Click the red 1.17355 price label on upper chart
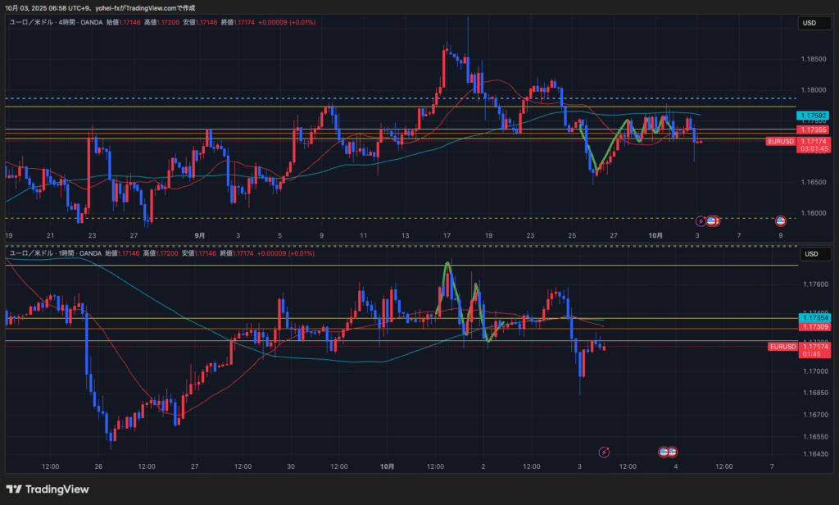Image resolution: width=839 pixels, height=505 pixels. (x=814, y=130)
